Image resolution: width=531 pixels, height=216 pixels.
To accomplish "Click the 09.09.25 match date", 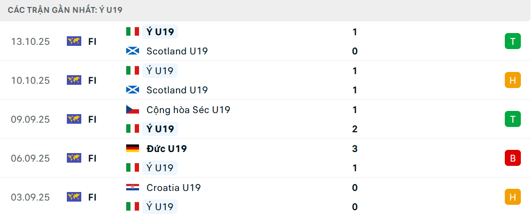I will [30, 119].
